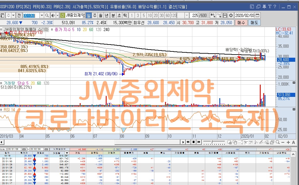
Task: Click the letter A text tool icon
Action: click(x=293, y=142)
